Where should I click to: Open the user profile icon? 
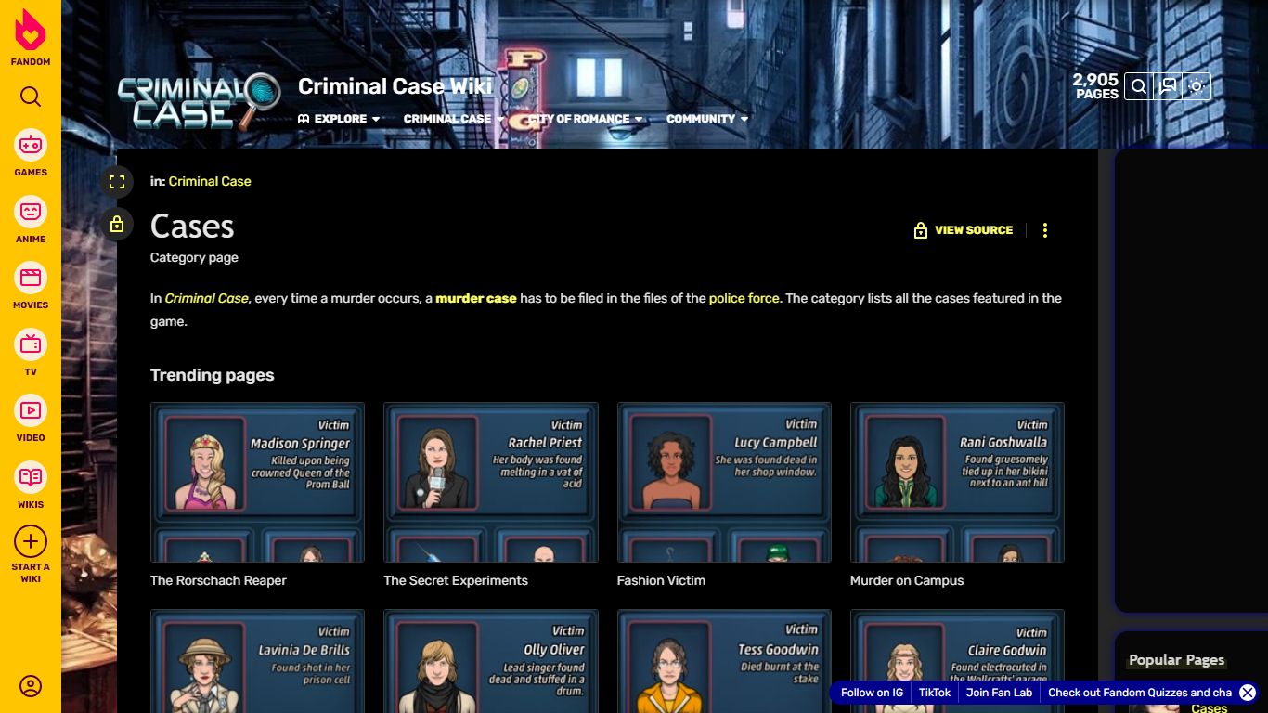(31, 686)
